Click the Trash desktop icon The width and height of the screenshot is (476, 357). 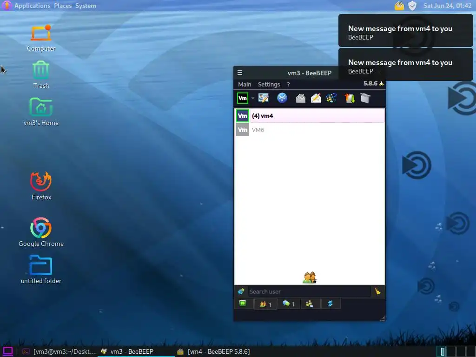click(x=41, y=75)
